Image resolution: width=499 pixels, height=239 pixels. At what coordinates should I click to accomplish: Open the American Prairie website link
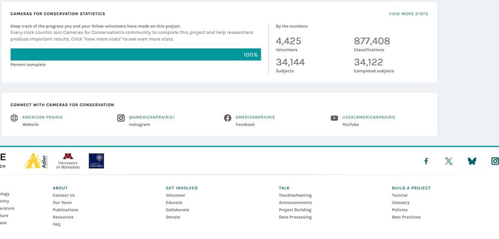tap(42, 117)
